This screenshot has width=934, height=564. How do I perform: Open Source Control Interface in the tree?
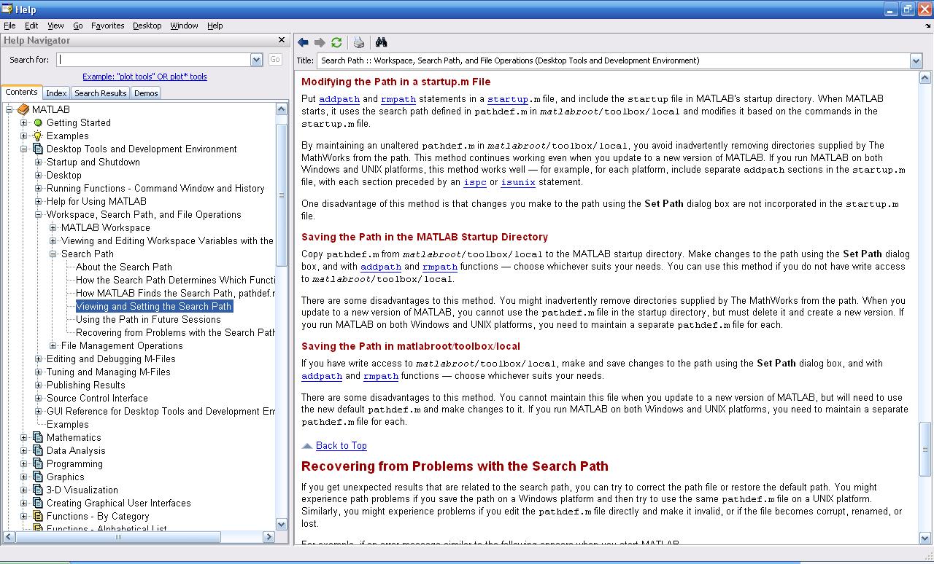(97, 398)
